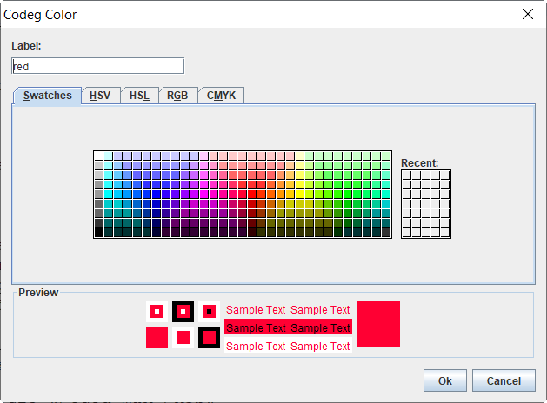The width and height of the screenshot is (547, 403).
Task: Click the Label text field containing "red"
Action: point(97,66)
